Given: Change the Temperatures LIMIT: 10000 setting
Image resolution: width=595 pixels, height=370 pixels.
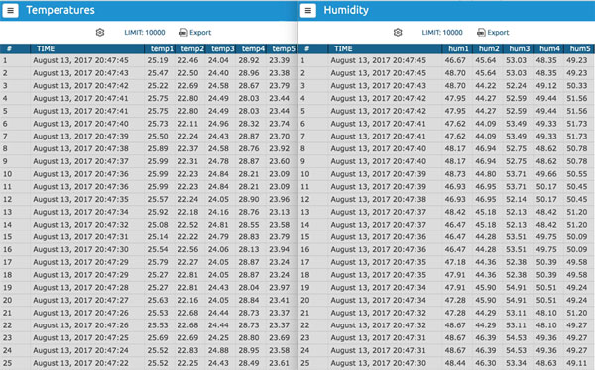Looking at the screenshot, I should pos(145,33).
